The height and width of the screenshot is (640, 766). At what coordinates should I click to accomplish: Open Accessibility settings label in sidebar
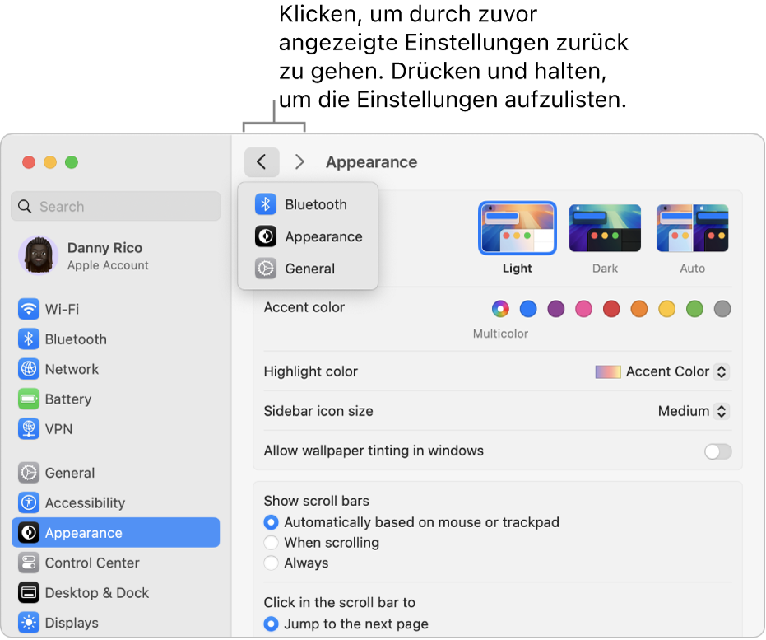click(x=85, y=502)
